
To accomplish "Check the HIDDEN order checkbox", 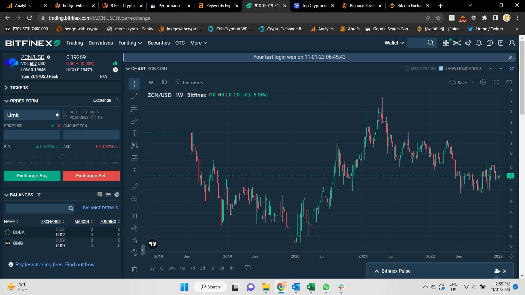I will coord(82,112).
